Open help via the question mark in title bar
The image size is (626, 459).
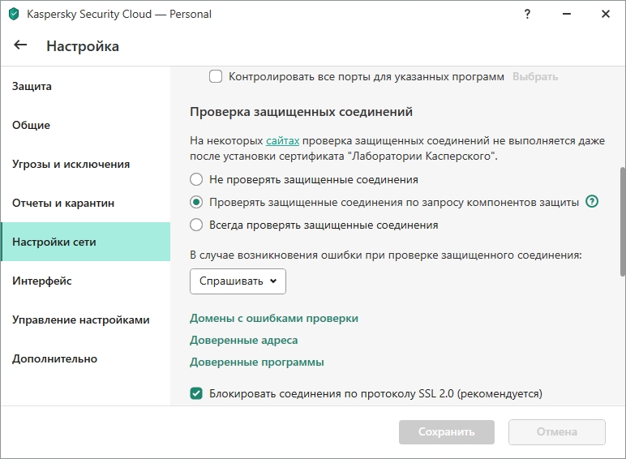527,14
